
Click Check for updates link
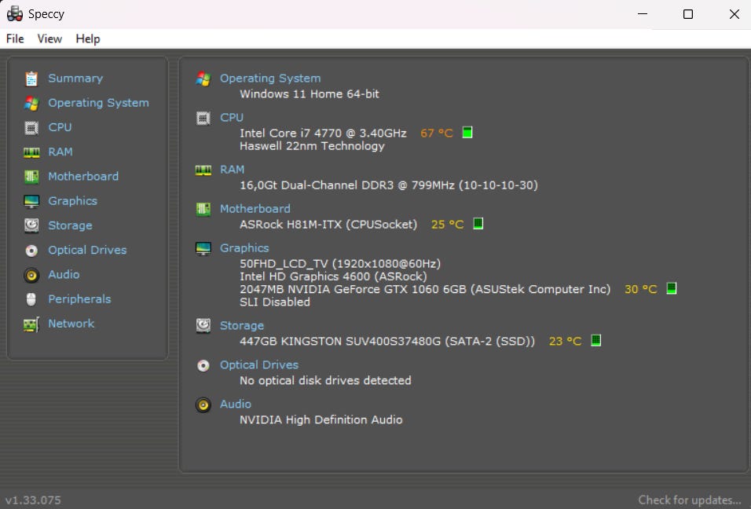(690, 500)
